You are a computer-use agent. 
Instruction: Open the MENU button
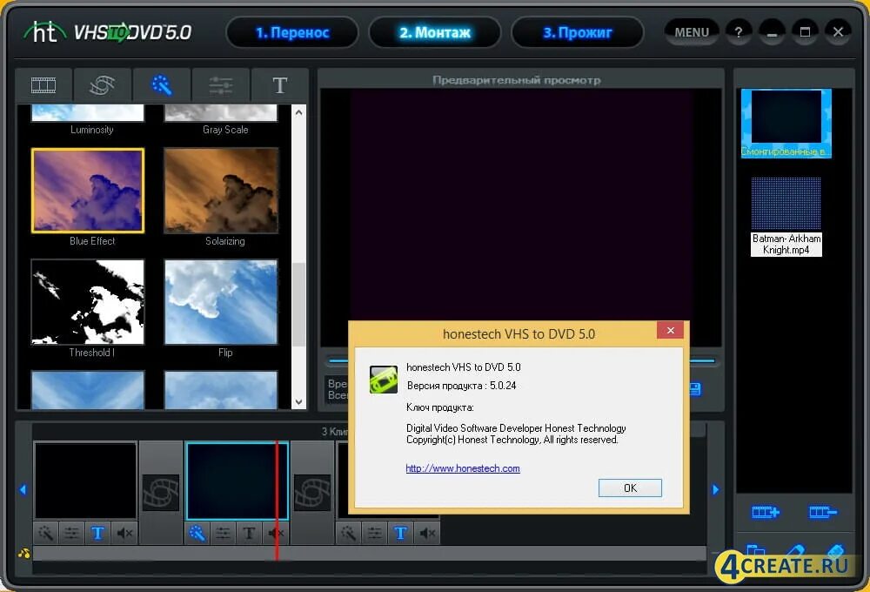coord(692,32)
